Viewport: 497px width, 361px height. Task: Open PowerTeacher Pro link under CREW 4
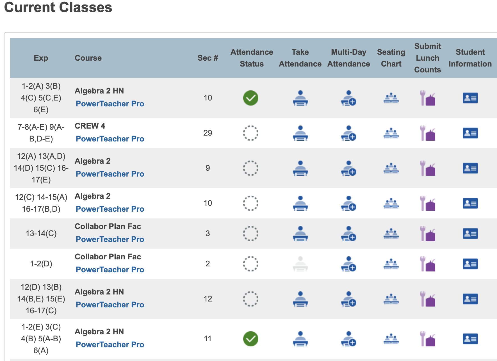tap(110, 139)
